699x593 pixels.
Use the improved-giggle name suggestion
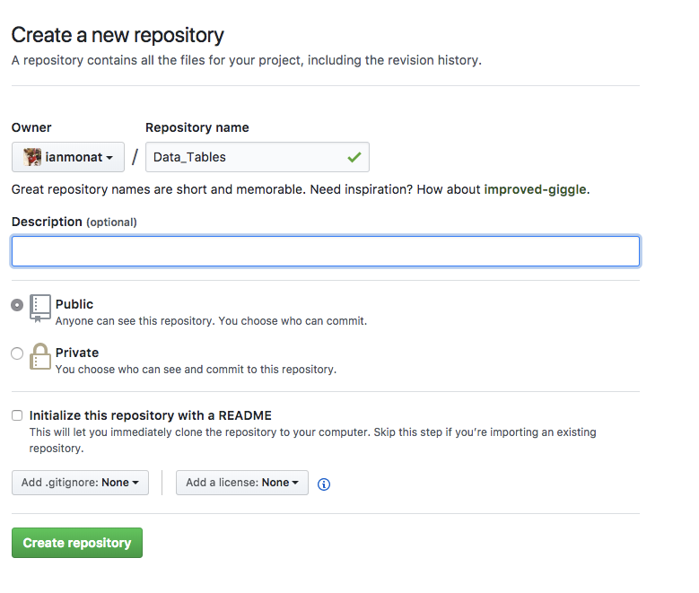tap(535, 189)
